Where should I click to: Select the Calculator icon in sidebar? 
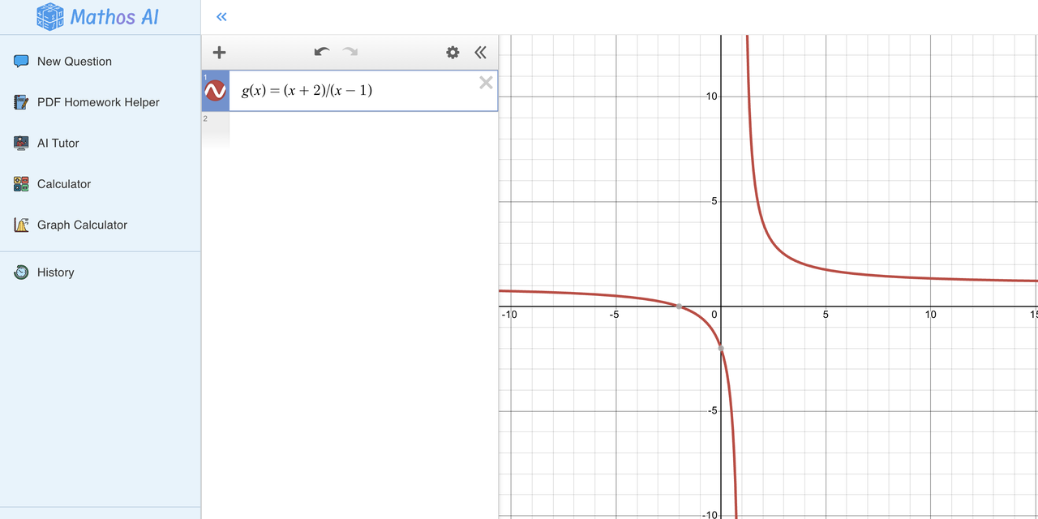[21, 184]
